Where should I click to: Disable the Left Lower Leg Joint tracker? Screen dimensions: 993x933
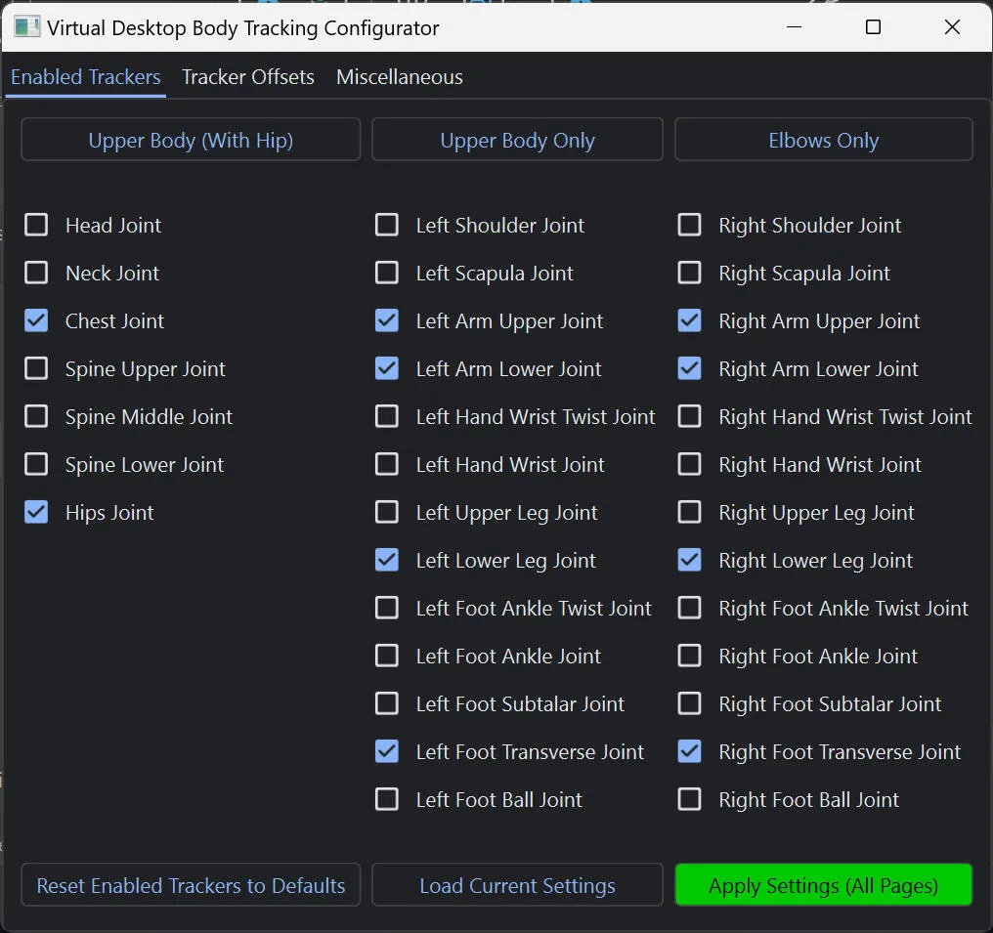point(387,560)
